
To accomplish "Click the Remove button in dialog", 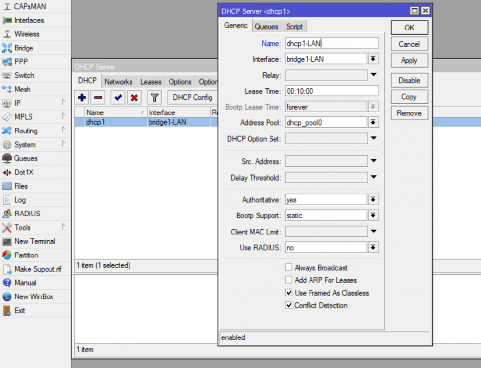I will [409, 113].
